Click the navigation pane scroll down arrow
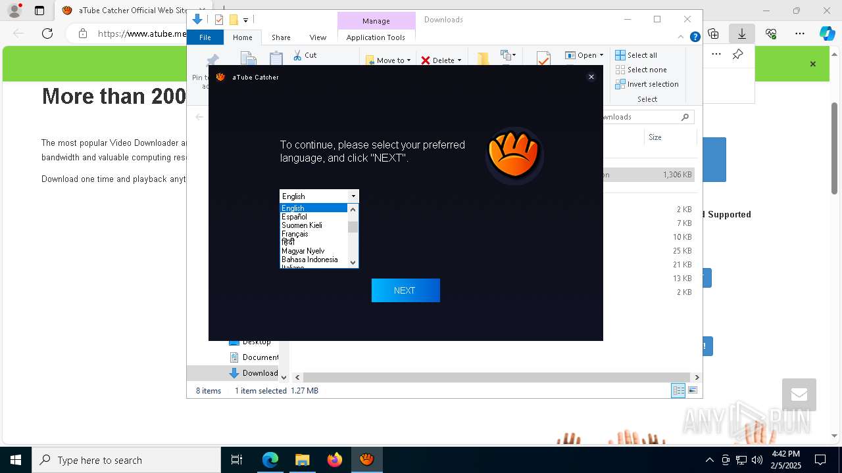 coord(284,377)
